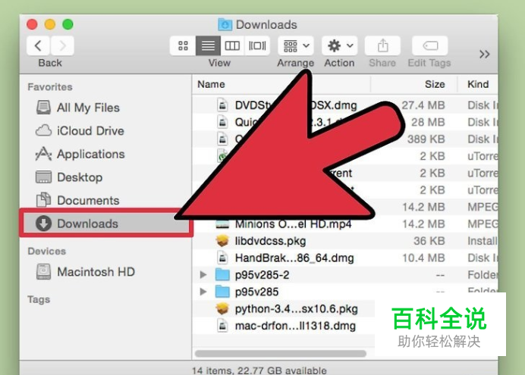The image size is (525, 375).
Task: Open Desktop in sidebar
Action: (x=80, y=177)
